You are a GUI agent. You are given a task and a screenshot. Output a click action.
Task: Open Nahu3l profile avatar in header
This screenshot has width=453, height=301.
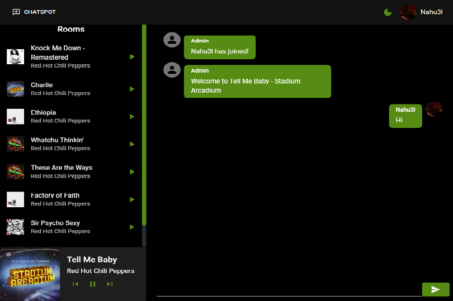point(408,12)
